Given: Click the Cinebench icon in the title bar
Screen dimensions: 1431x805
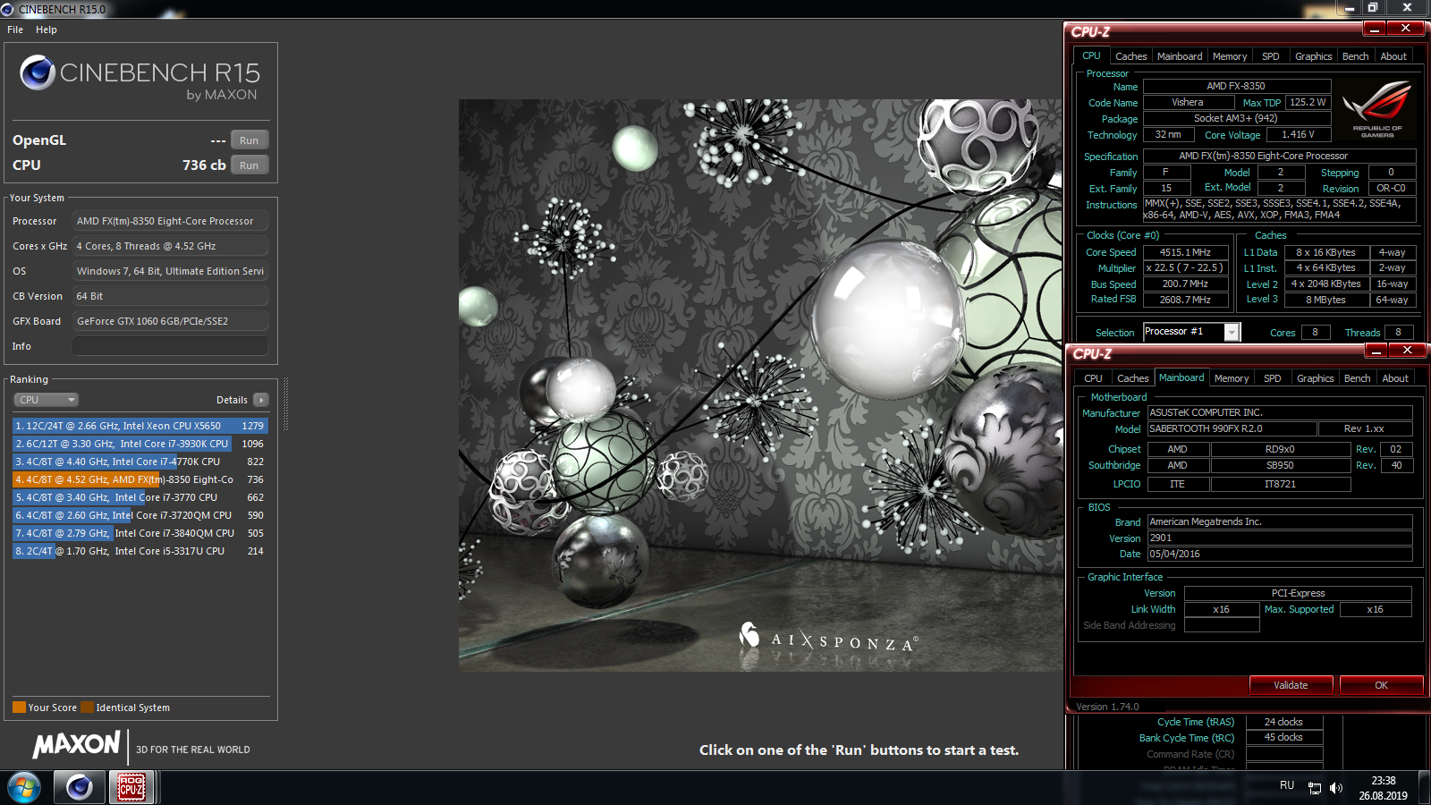Looking at the screenshot, I should pos(7,9).
